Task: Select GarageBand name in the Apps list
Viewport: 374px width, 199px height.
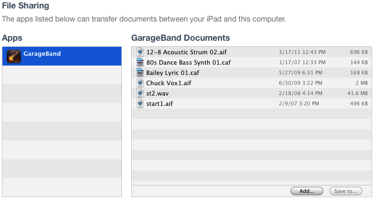Action: click(42, 54)
